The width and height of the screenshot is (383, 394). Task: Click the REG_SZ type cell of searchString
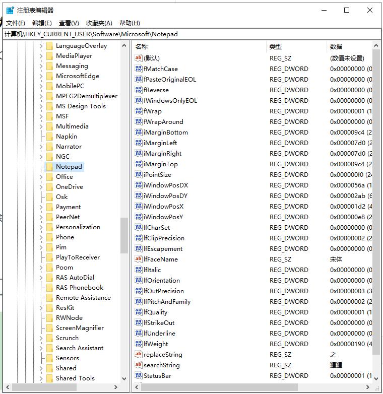pyautogui.click(x=281, y=365)
